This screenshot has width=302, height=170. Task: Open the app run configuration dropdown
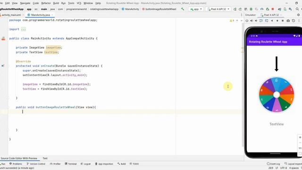coord(196,9)
